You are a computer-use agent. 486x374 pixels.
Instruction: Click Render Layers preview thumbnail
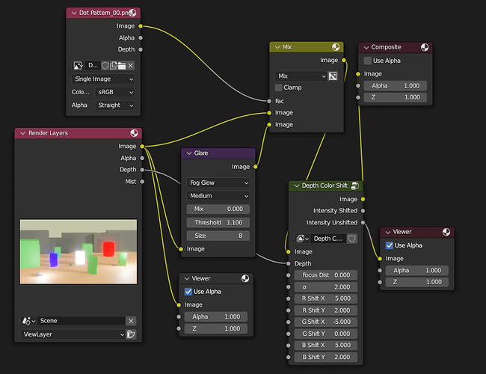79,251
